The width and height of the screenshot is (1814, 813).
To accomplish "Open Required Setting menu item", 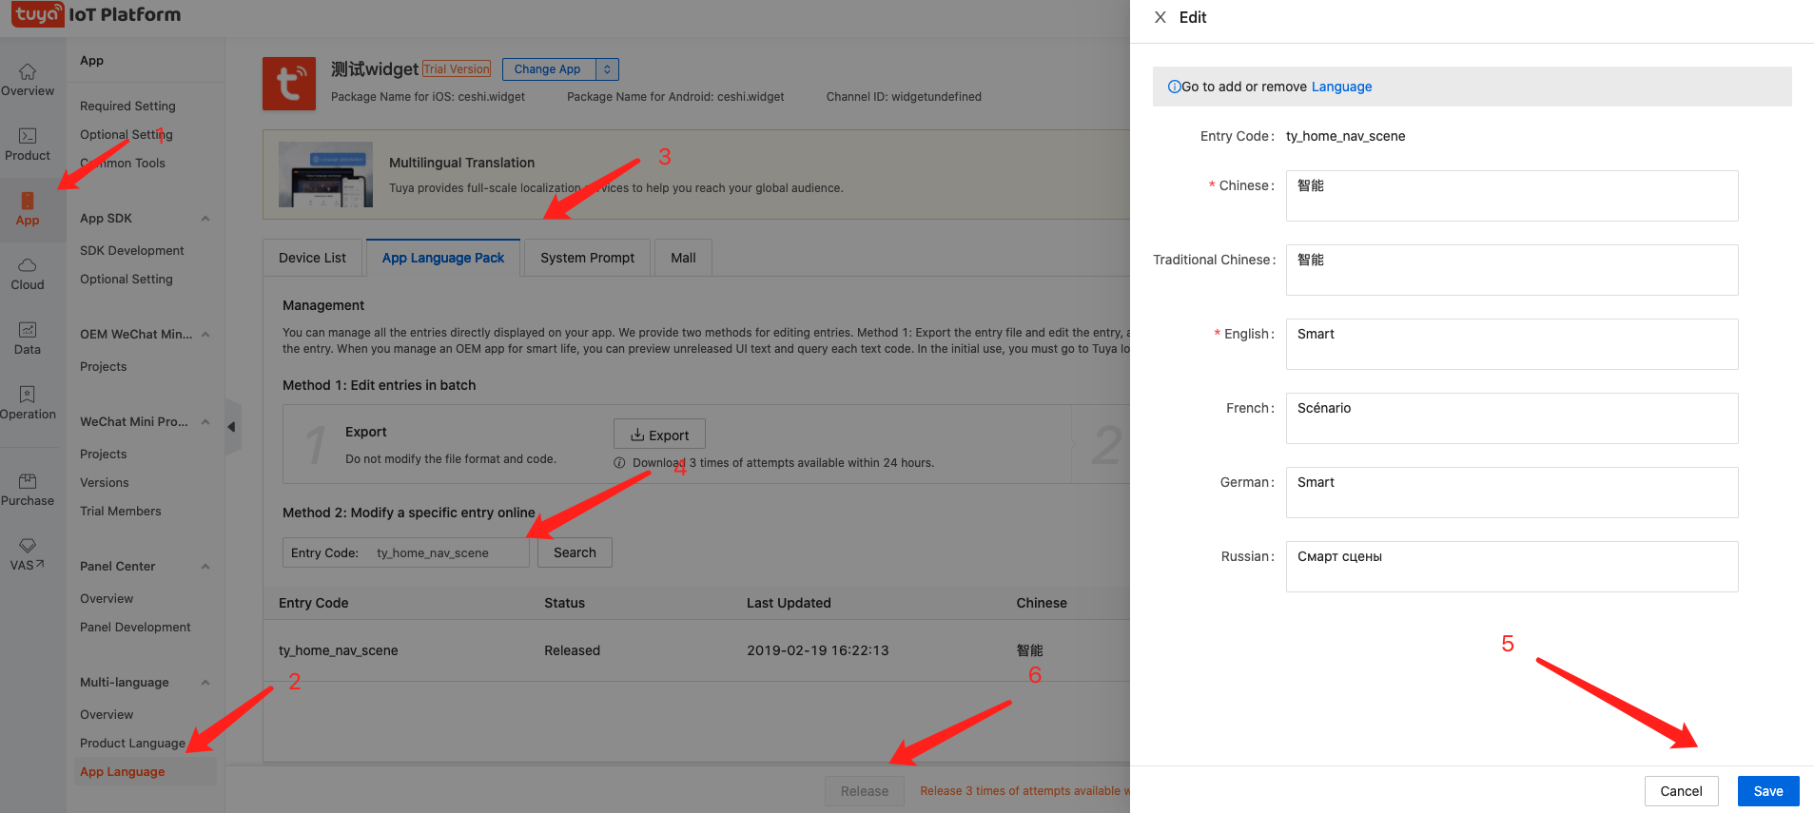I will [127, 106].
